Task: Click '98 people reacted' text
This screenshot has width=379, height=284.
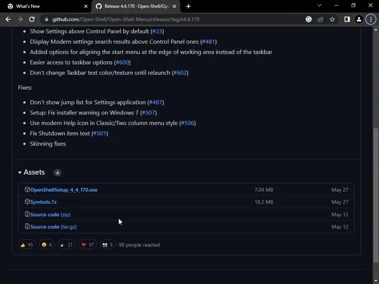Action: click(x=139, y=245)
